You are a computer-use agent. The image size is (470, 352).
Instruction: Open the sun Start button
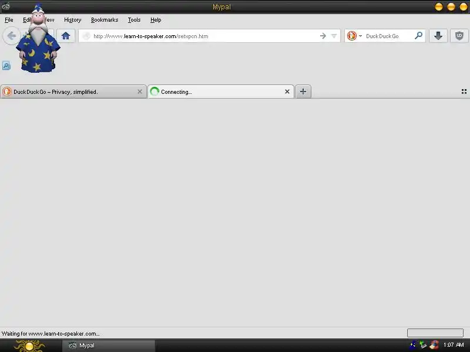point(29,346)
